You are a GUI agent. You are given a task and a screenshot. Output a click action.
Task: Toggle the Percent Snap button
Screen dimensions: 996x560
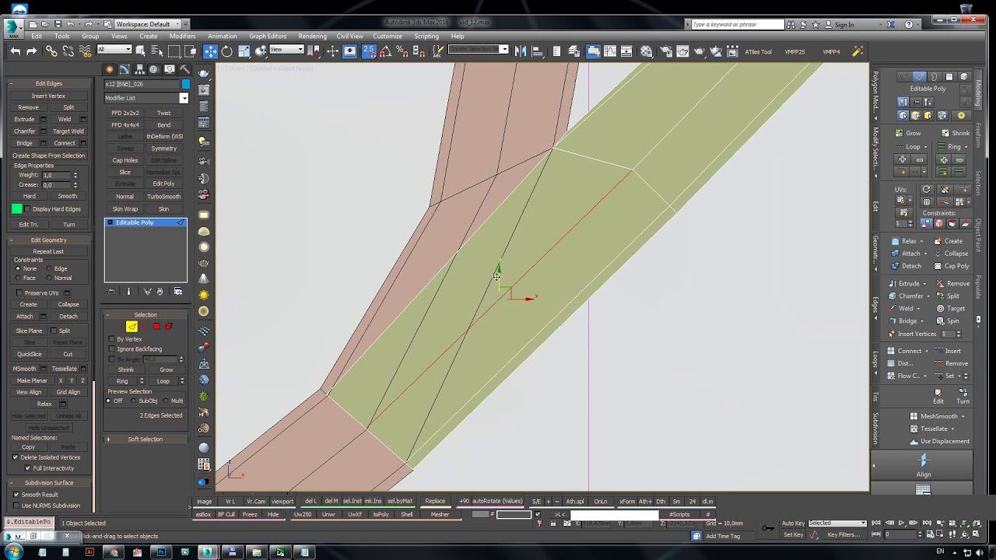point(402,51)
